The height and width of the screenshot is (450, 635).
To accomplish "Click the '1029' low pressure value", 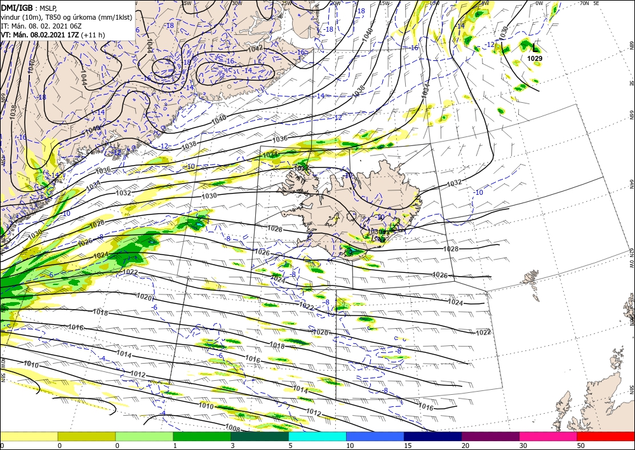I will pyautogui.click(x=535, y=58).
